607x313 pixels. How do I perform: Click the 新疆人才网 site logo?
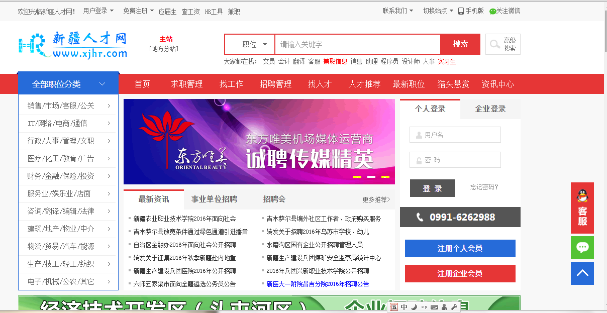pos(73,46)
